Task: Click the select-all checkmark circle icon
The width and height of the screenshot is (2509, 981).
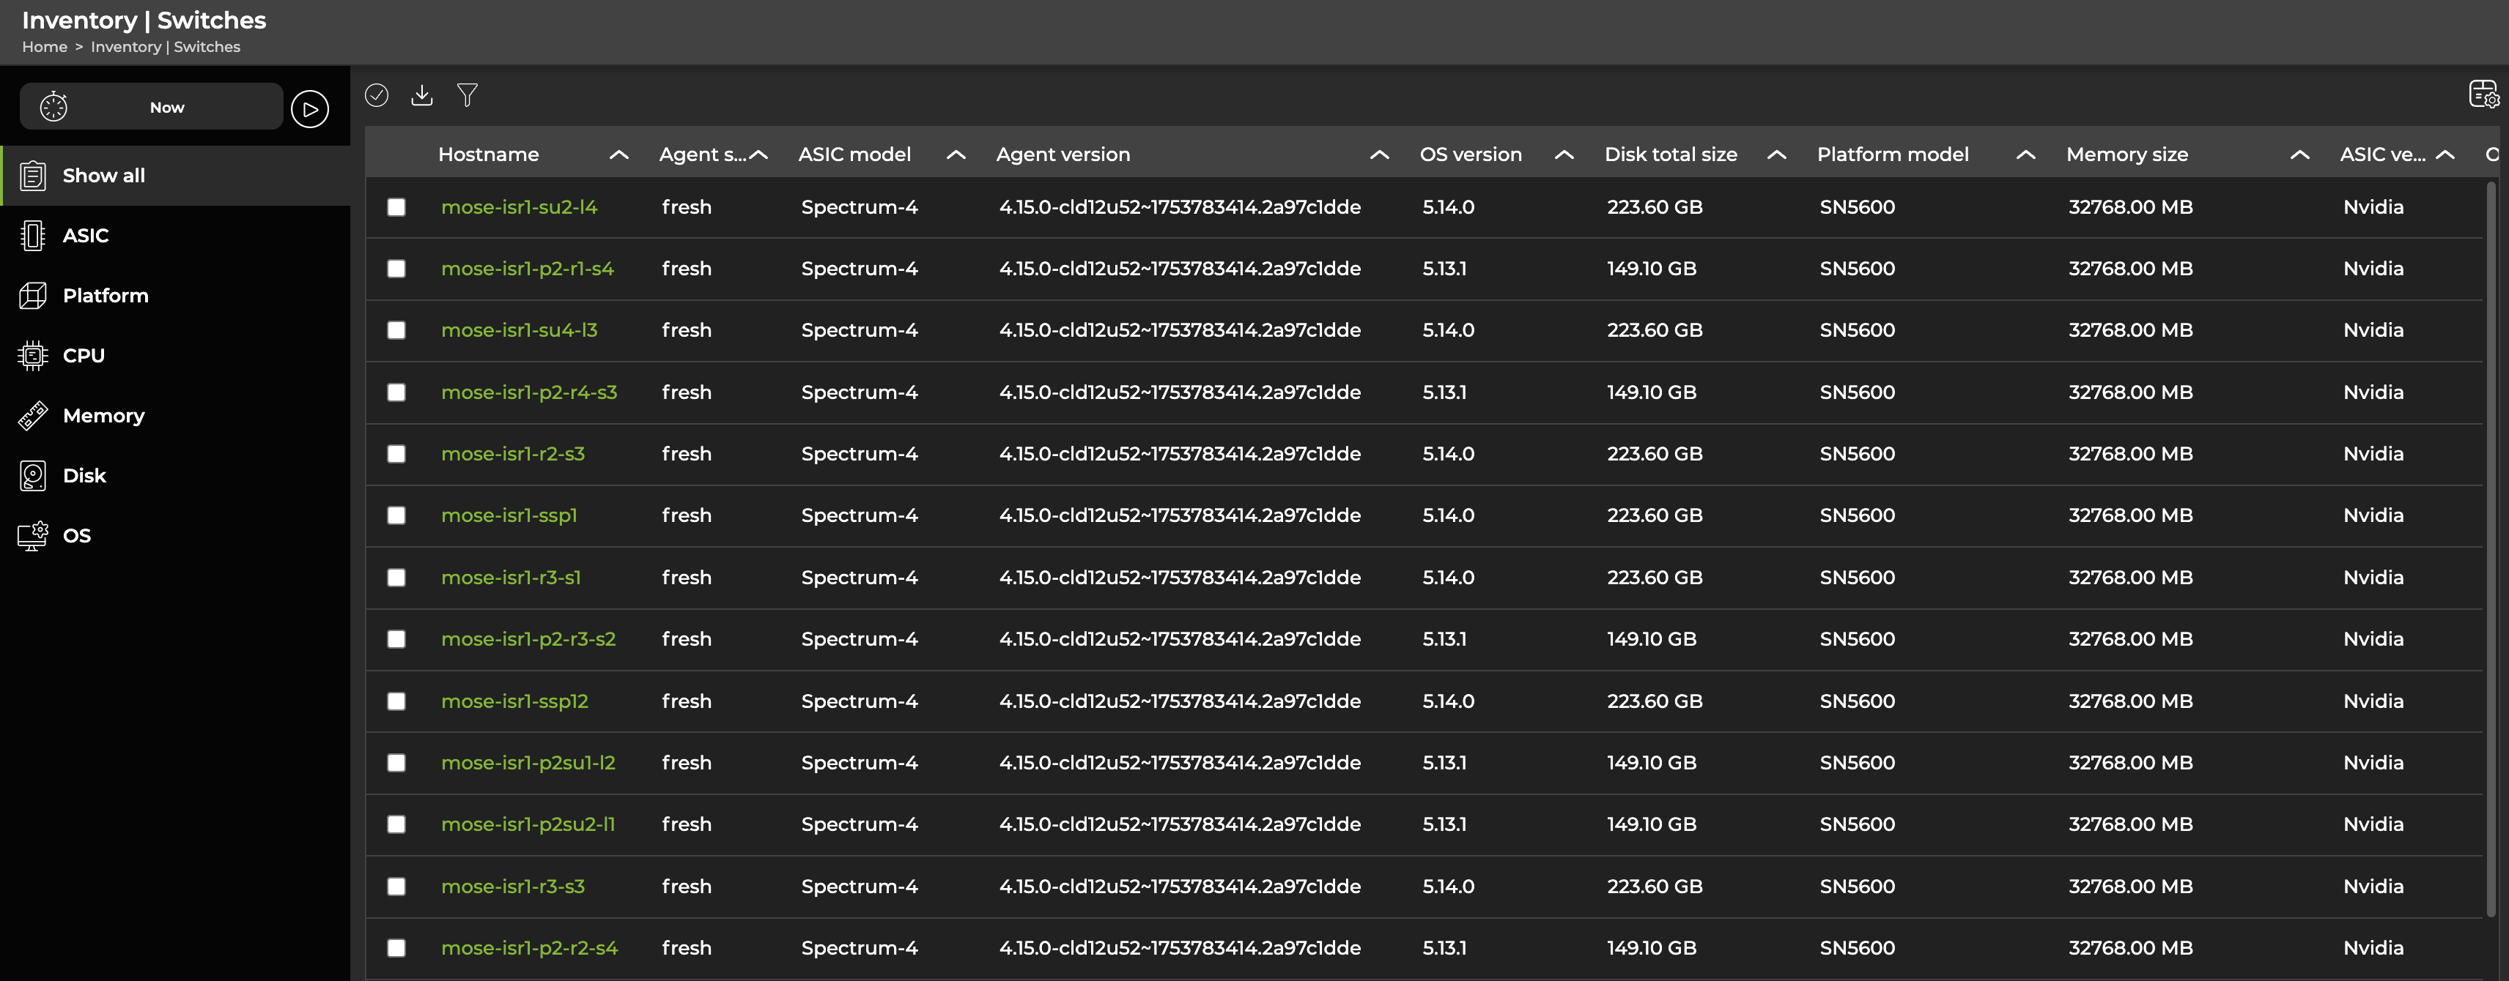Action: click(x=377, y=95)
